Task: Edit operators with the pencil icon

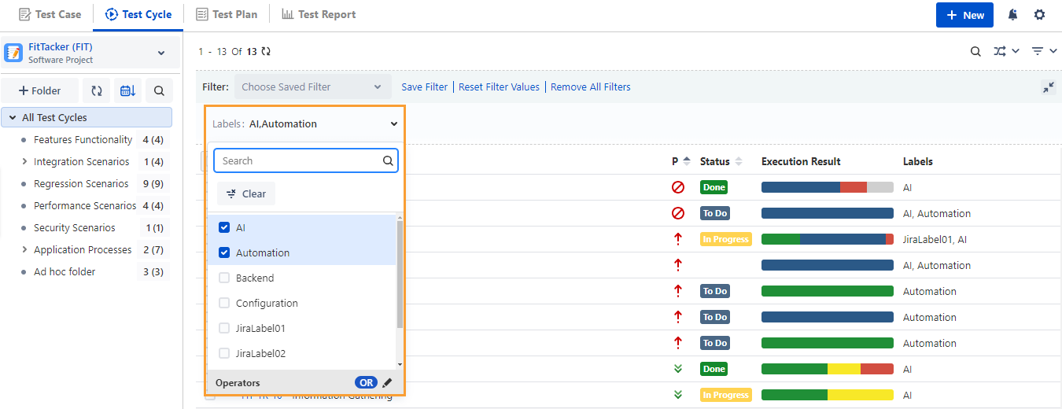Action: [x=387, y=383]
